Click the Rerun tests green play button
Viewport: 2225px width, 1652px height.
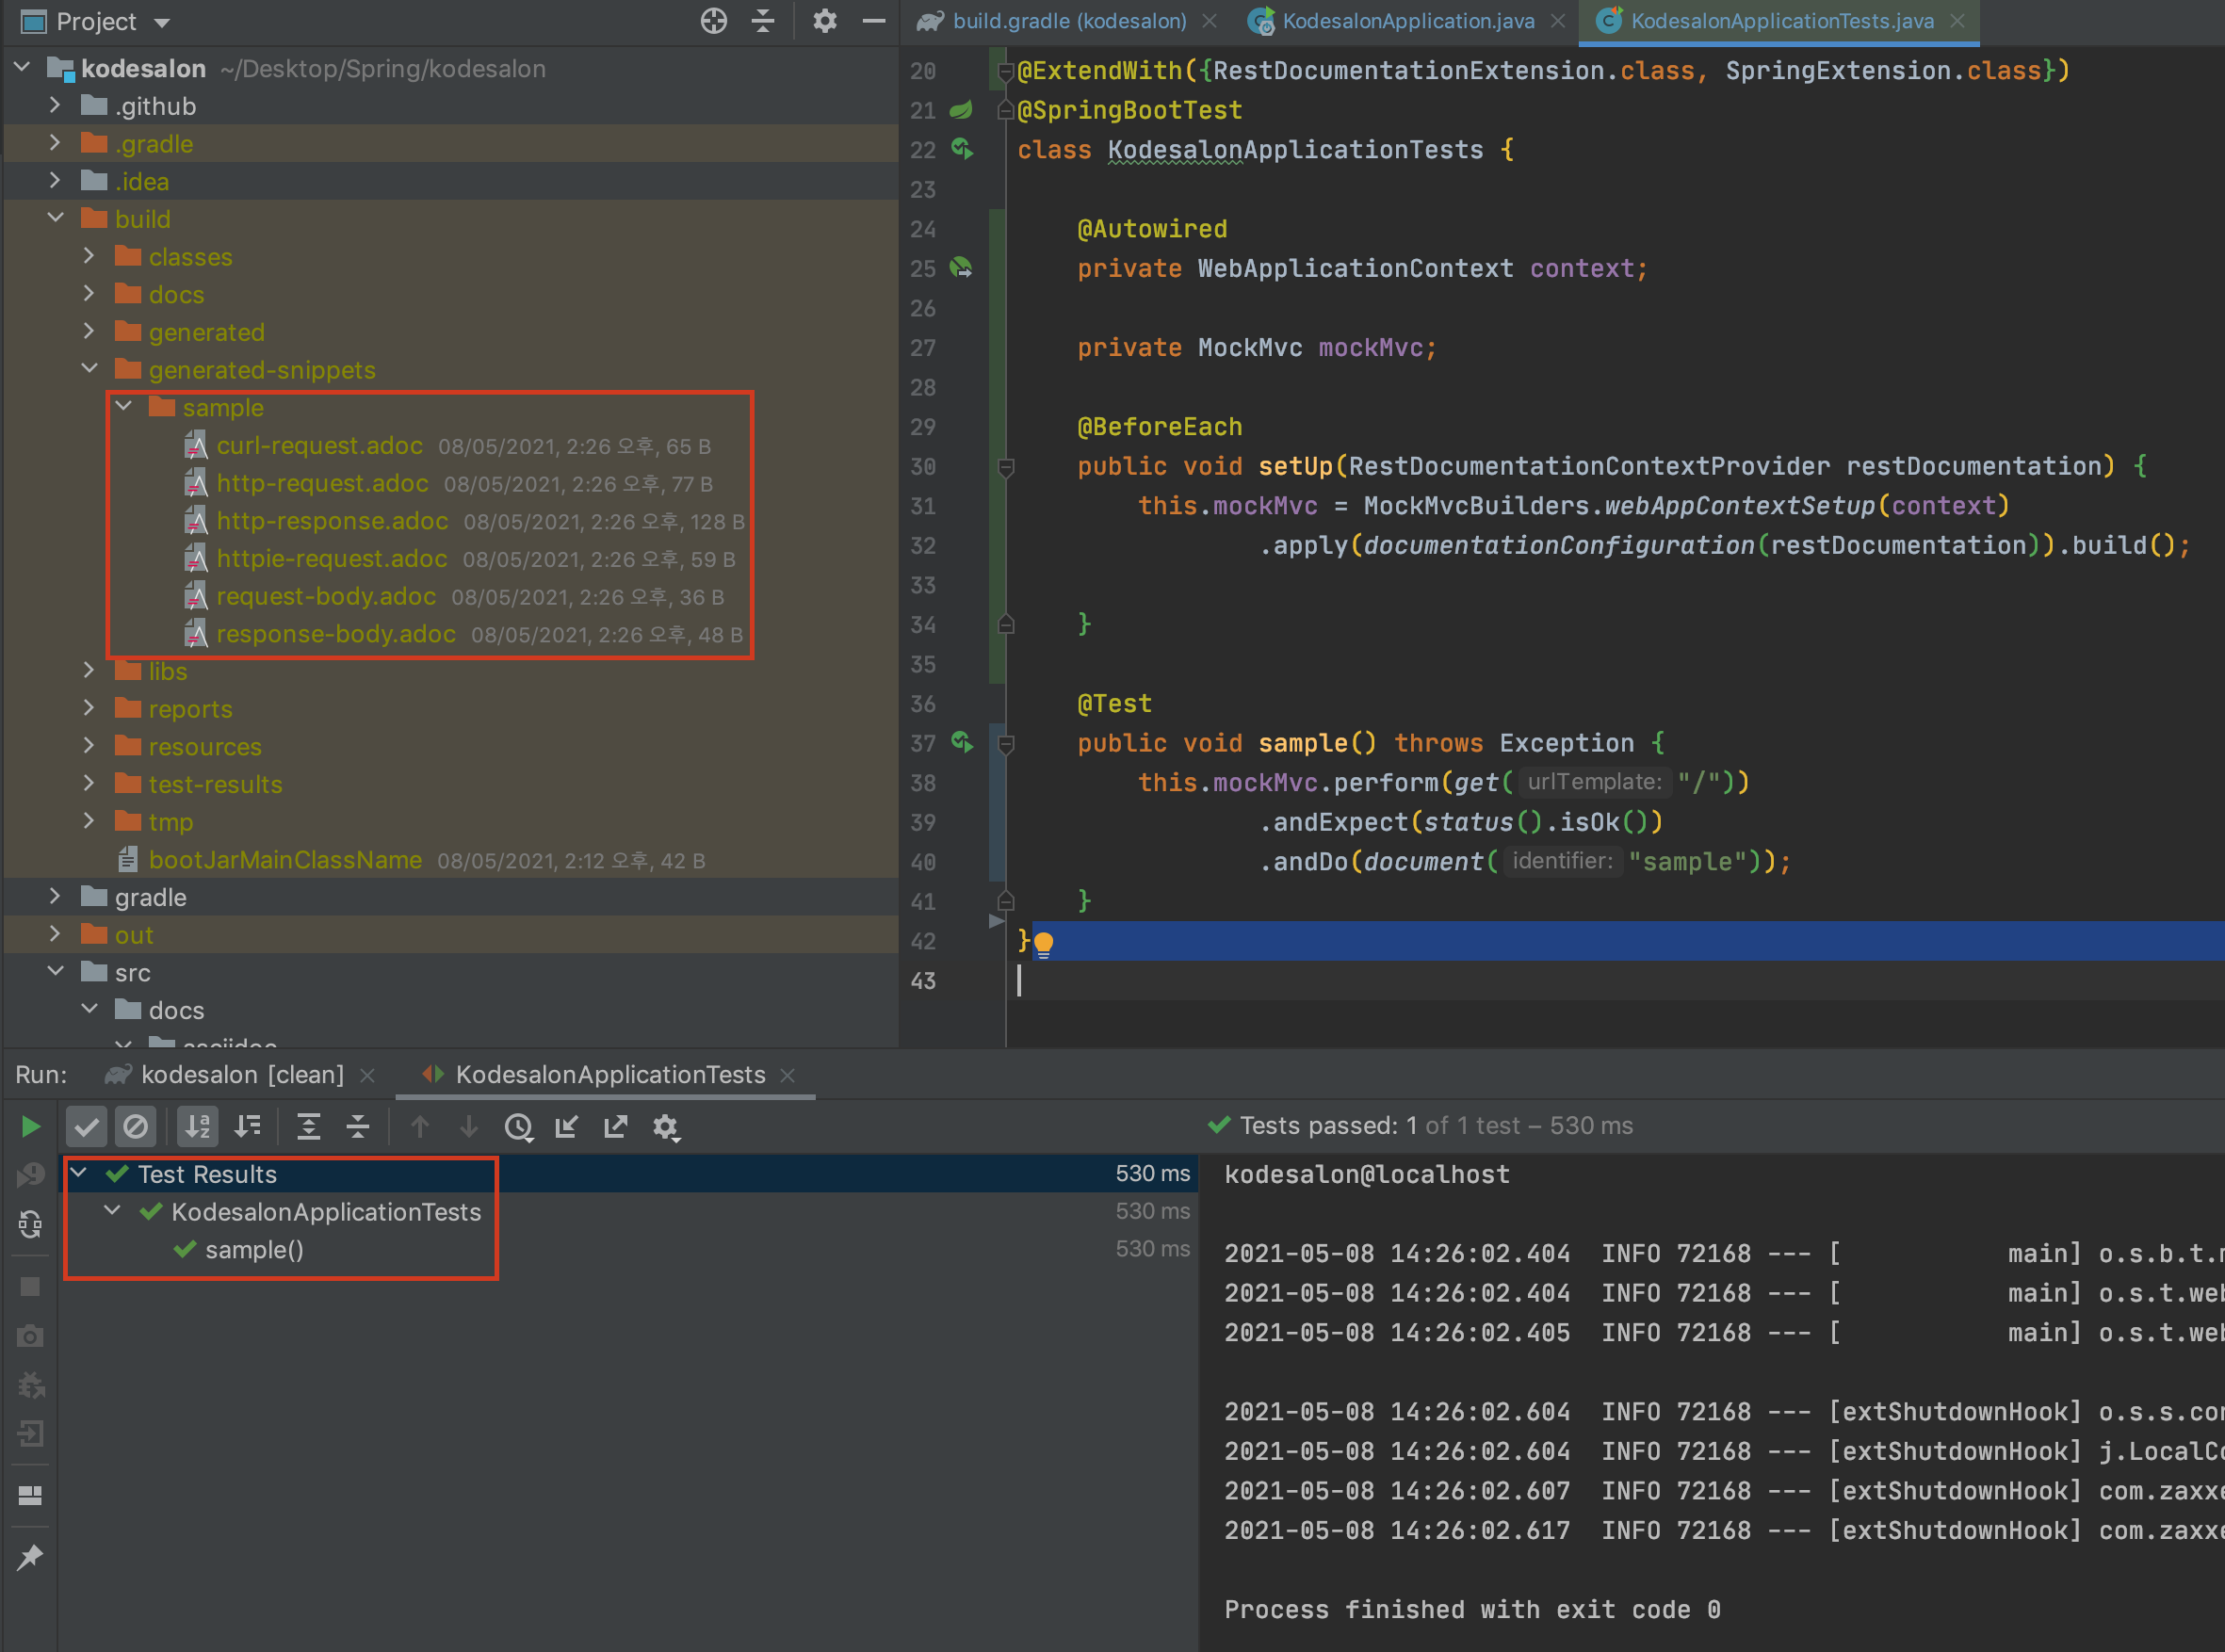click(30, 1127)
